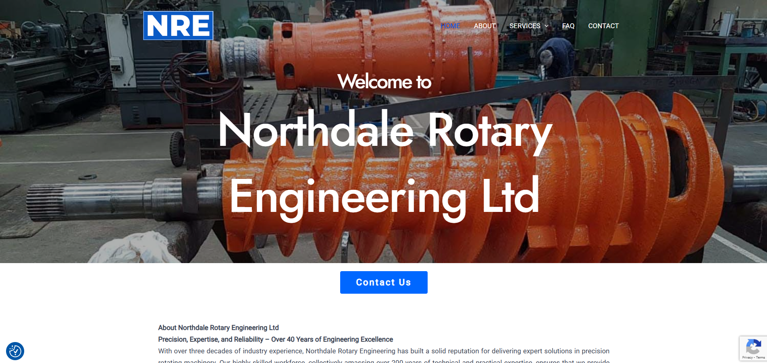This screenshot has width=767, height=363.
Task: Go to the ABOUT page
Action: click(x=485, y=26)
